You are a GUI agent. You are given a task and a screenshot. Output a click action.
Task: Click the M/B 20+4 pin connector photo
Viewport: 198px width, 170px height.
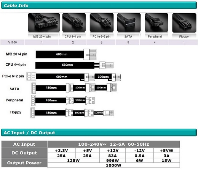click(x=44, y=22)
